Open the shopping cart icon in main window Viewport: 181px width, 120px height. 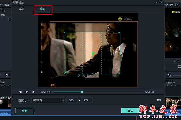(166, 5)
